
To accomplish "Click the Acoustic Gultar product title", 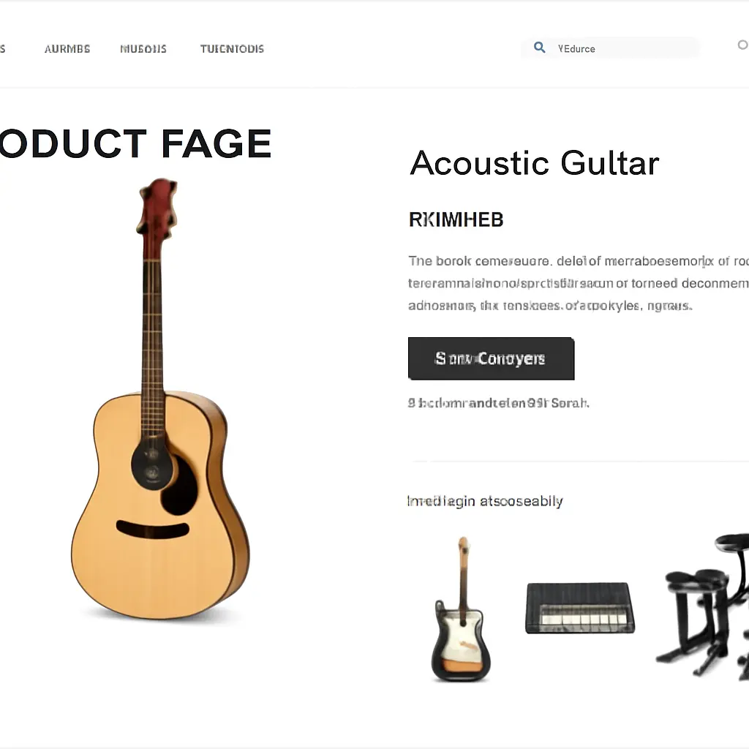I will 535,163.
